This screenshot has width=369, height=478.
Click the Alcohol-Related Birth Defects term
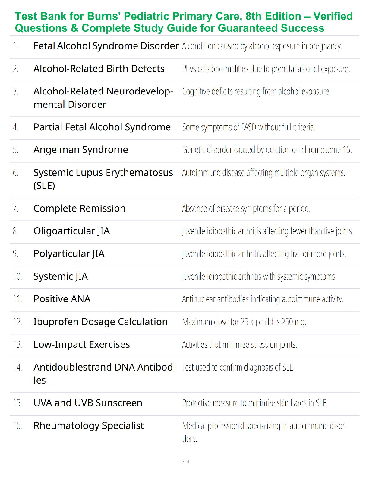pos(99,69)
